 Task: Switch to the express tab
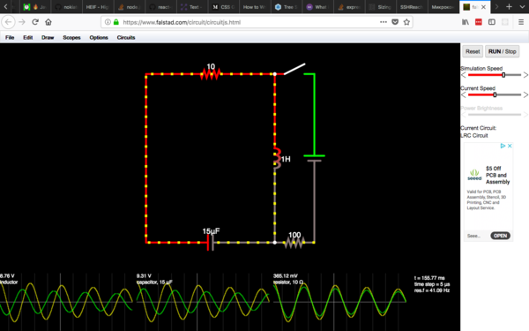click(349, 7)
